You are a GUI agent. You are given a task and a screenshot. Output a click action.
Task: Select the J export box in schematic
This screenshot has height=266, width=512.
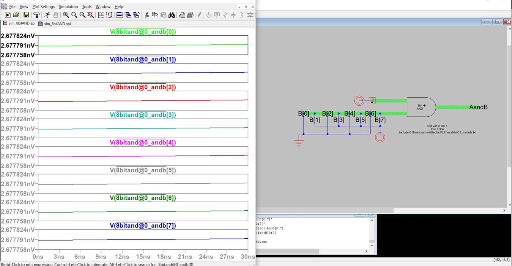(372, 101)
